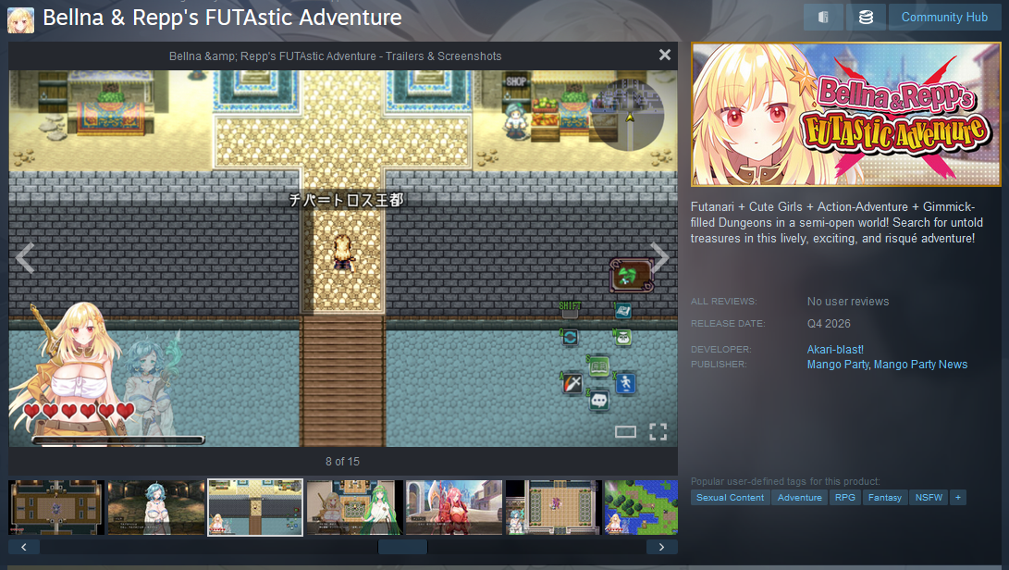This screenshot has height=570, width=1009.
Task: Open fullscreen view with the corner-brackets icon
Action: [x=658, y=432]
